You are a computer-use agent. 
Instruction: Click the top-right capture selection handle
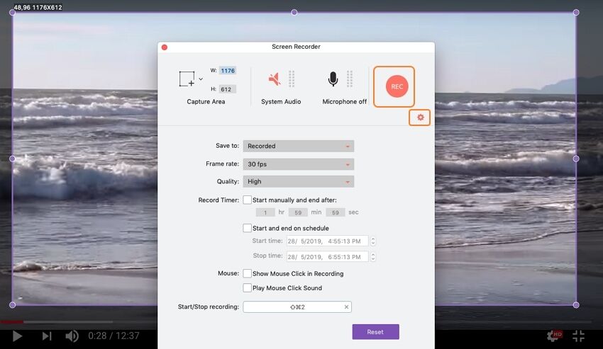(576, 13)
